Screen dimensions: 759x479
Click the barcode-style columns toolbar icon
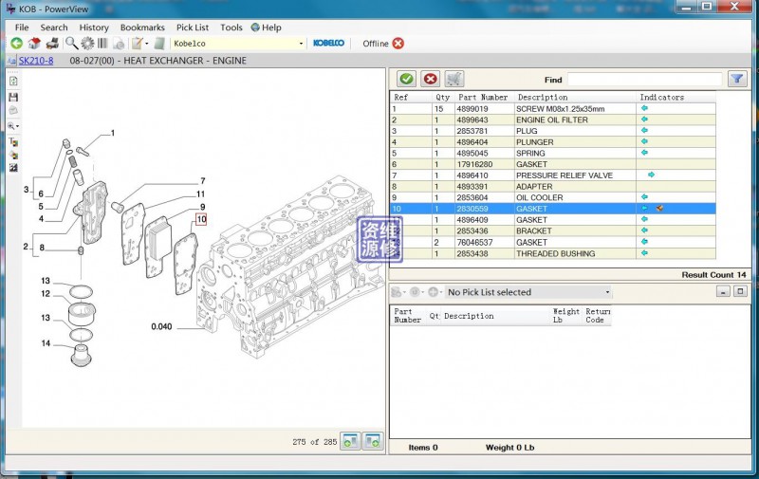tap(102, 44)
